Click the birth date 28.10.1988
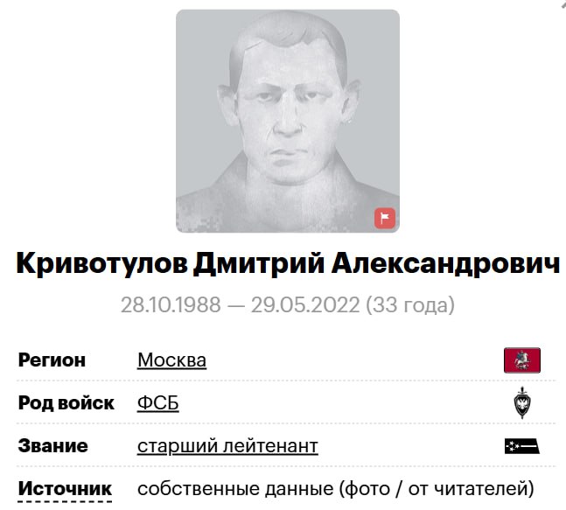 pos(171,305)
